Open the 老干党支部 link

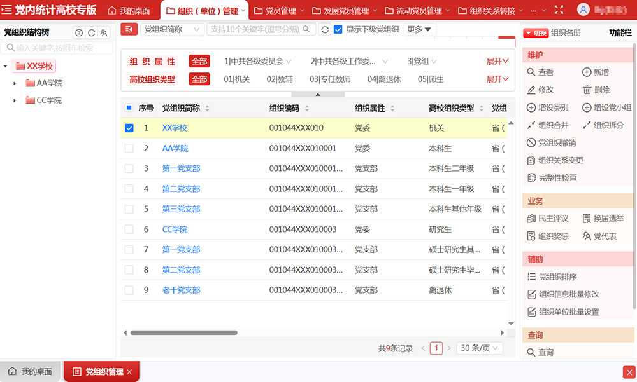pos(181,290)
